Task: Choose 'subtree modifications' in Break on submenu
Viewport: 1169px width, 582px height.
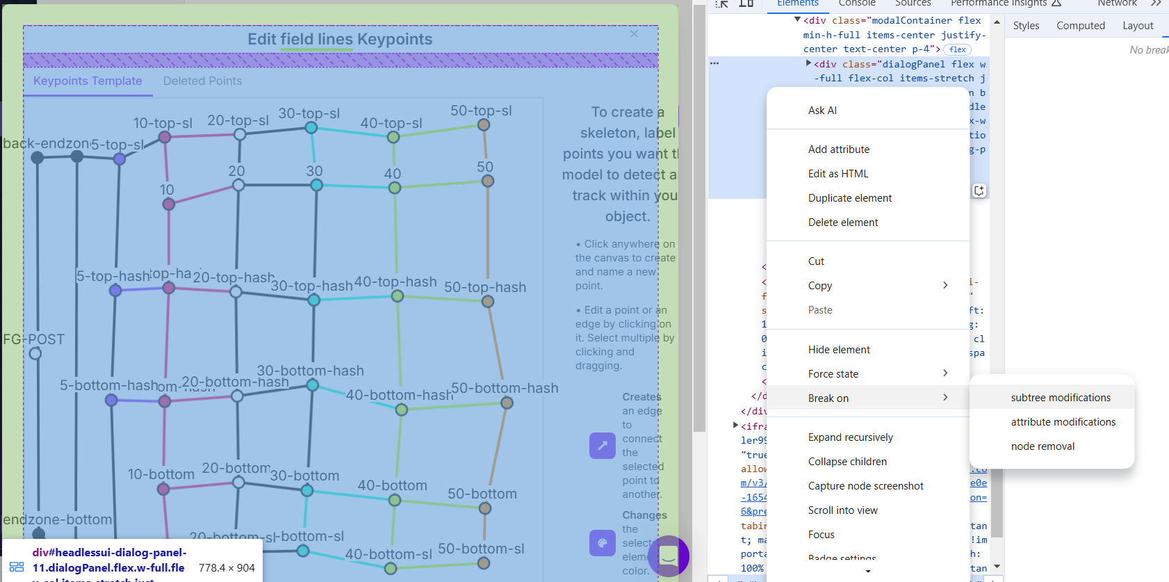Action: point(1060,398)
